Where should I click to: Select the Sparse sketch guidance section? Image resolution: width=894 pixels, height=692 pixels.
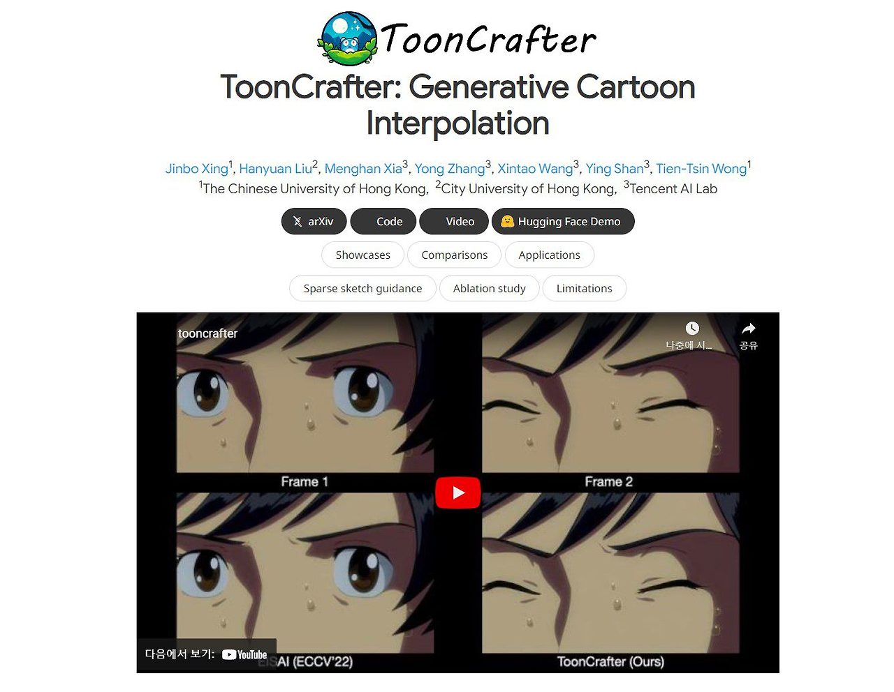[x=362, y=288]
